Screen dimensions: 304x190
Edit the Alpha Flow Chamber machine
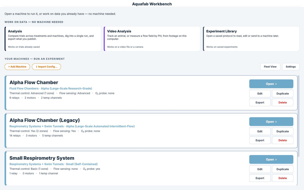pyautogui.click(x=260, y=93)
